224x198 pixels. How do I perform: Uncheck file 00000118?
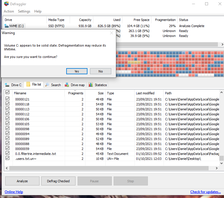pos(8,103)
